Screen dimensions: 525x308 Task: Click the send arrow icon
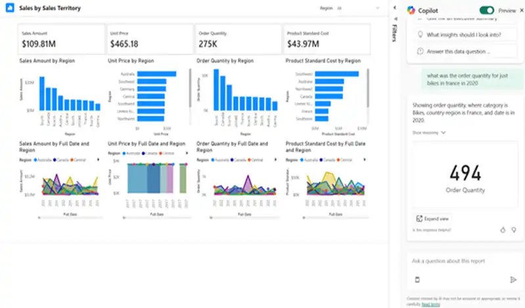(513, 280)
